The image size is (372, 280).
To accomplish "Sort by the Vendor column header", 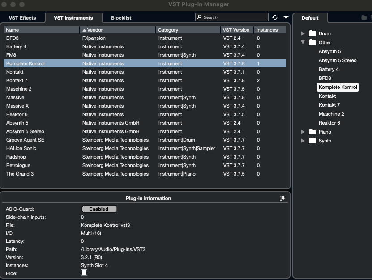I will coord(117,30).
